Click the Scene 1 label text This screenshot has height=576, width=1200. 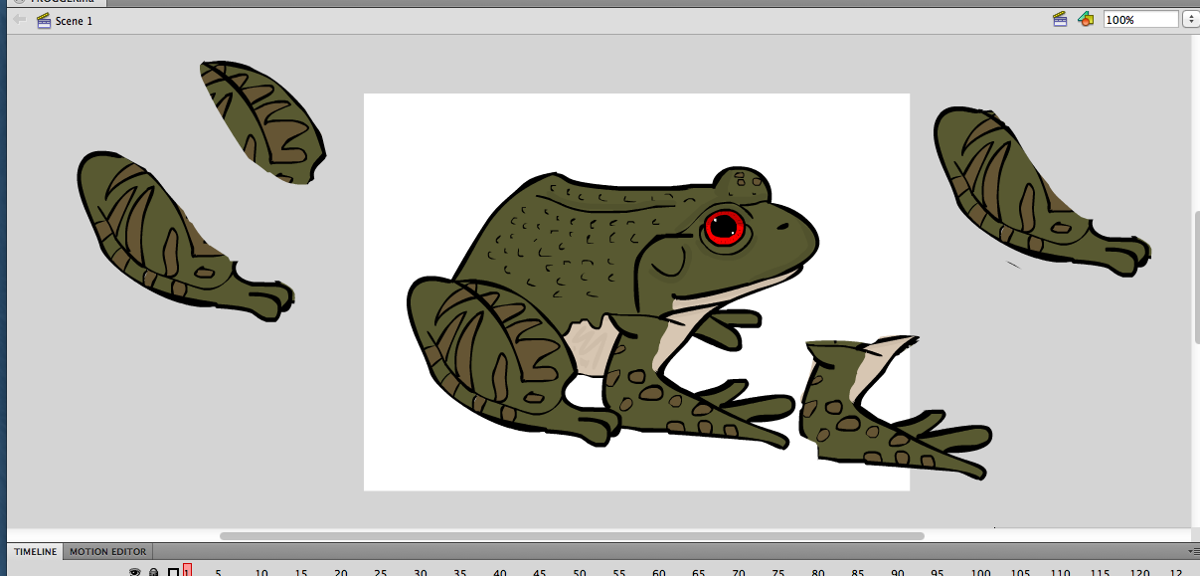click(x=75, y=20)
